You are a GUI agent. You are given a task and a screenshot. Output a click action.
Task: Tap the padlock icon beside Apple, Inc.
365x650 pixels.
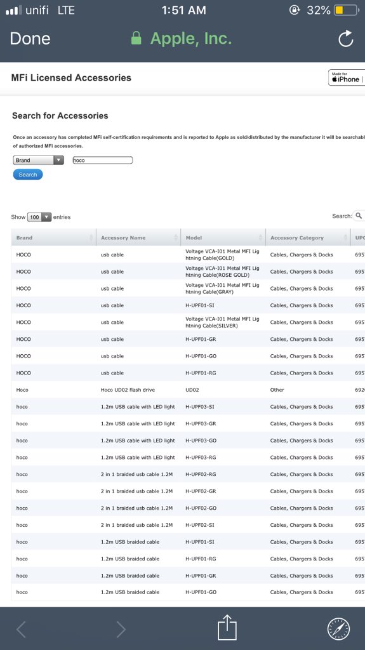coord(136,39)
